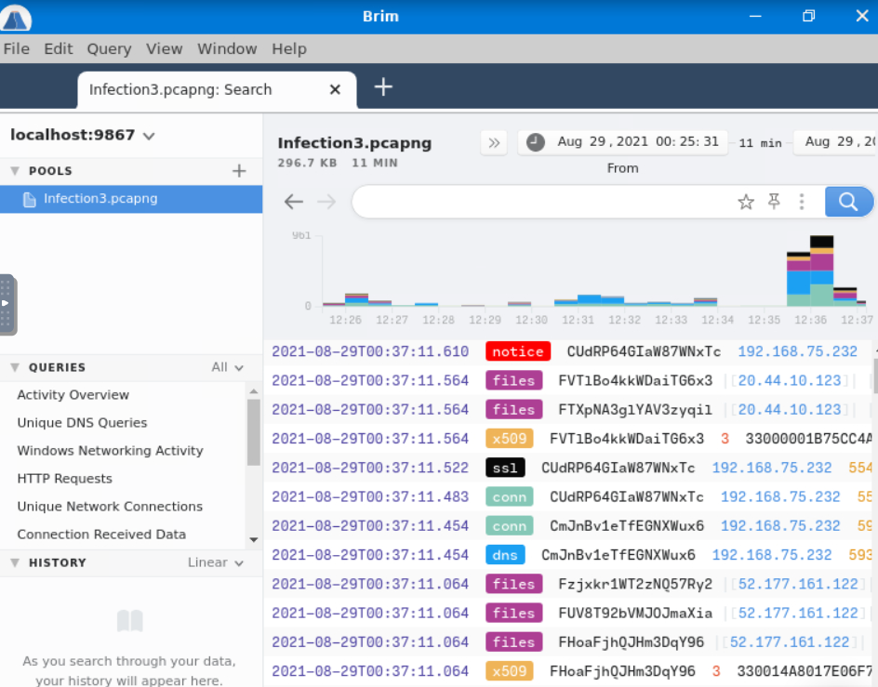Open the All queries filter dropdown
878x687 pixels.
tap(227, 367)
